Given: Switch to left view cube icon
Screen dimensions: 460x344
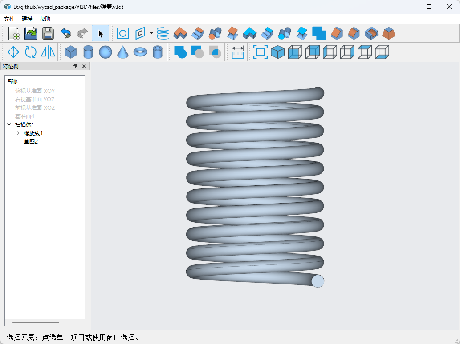Looking at the screenshot, I should (330, 52).
